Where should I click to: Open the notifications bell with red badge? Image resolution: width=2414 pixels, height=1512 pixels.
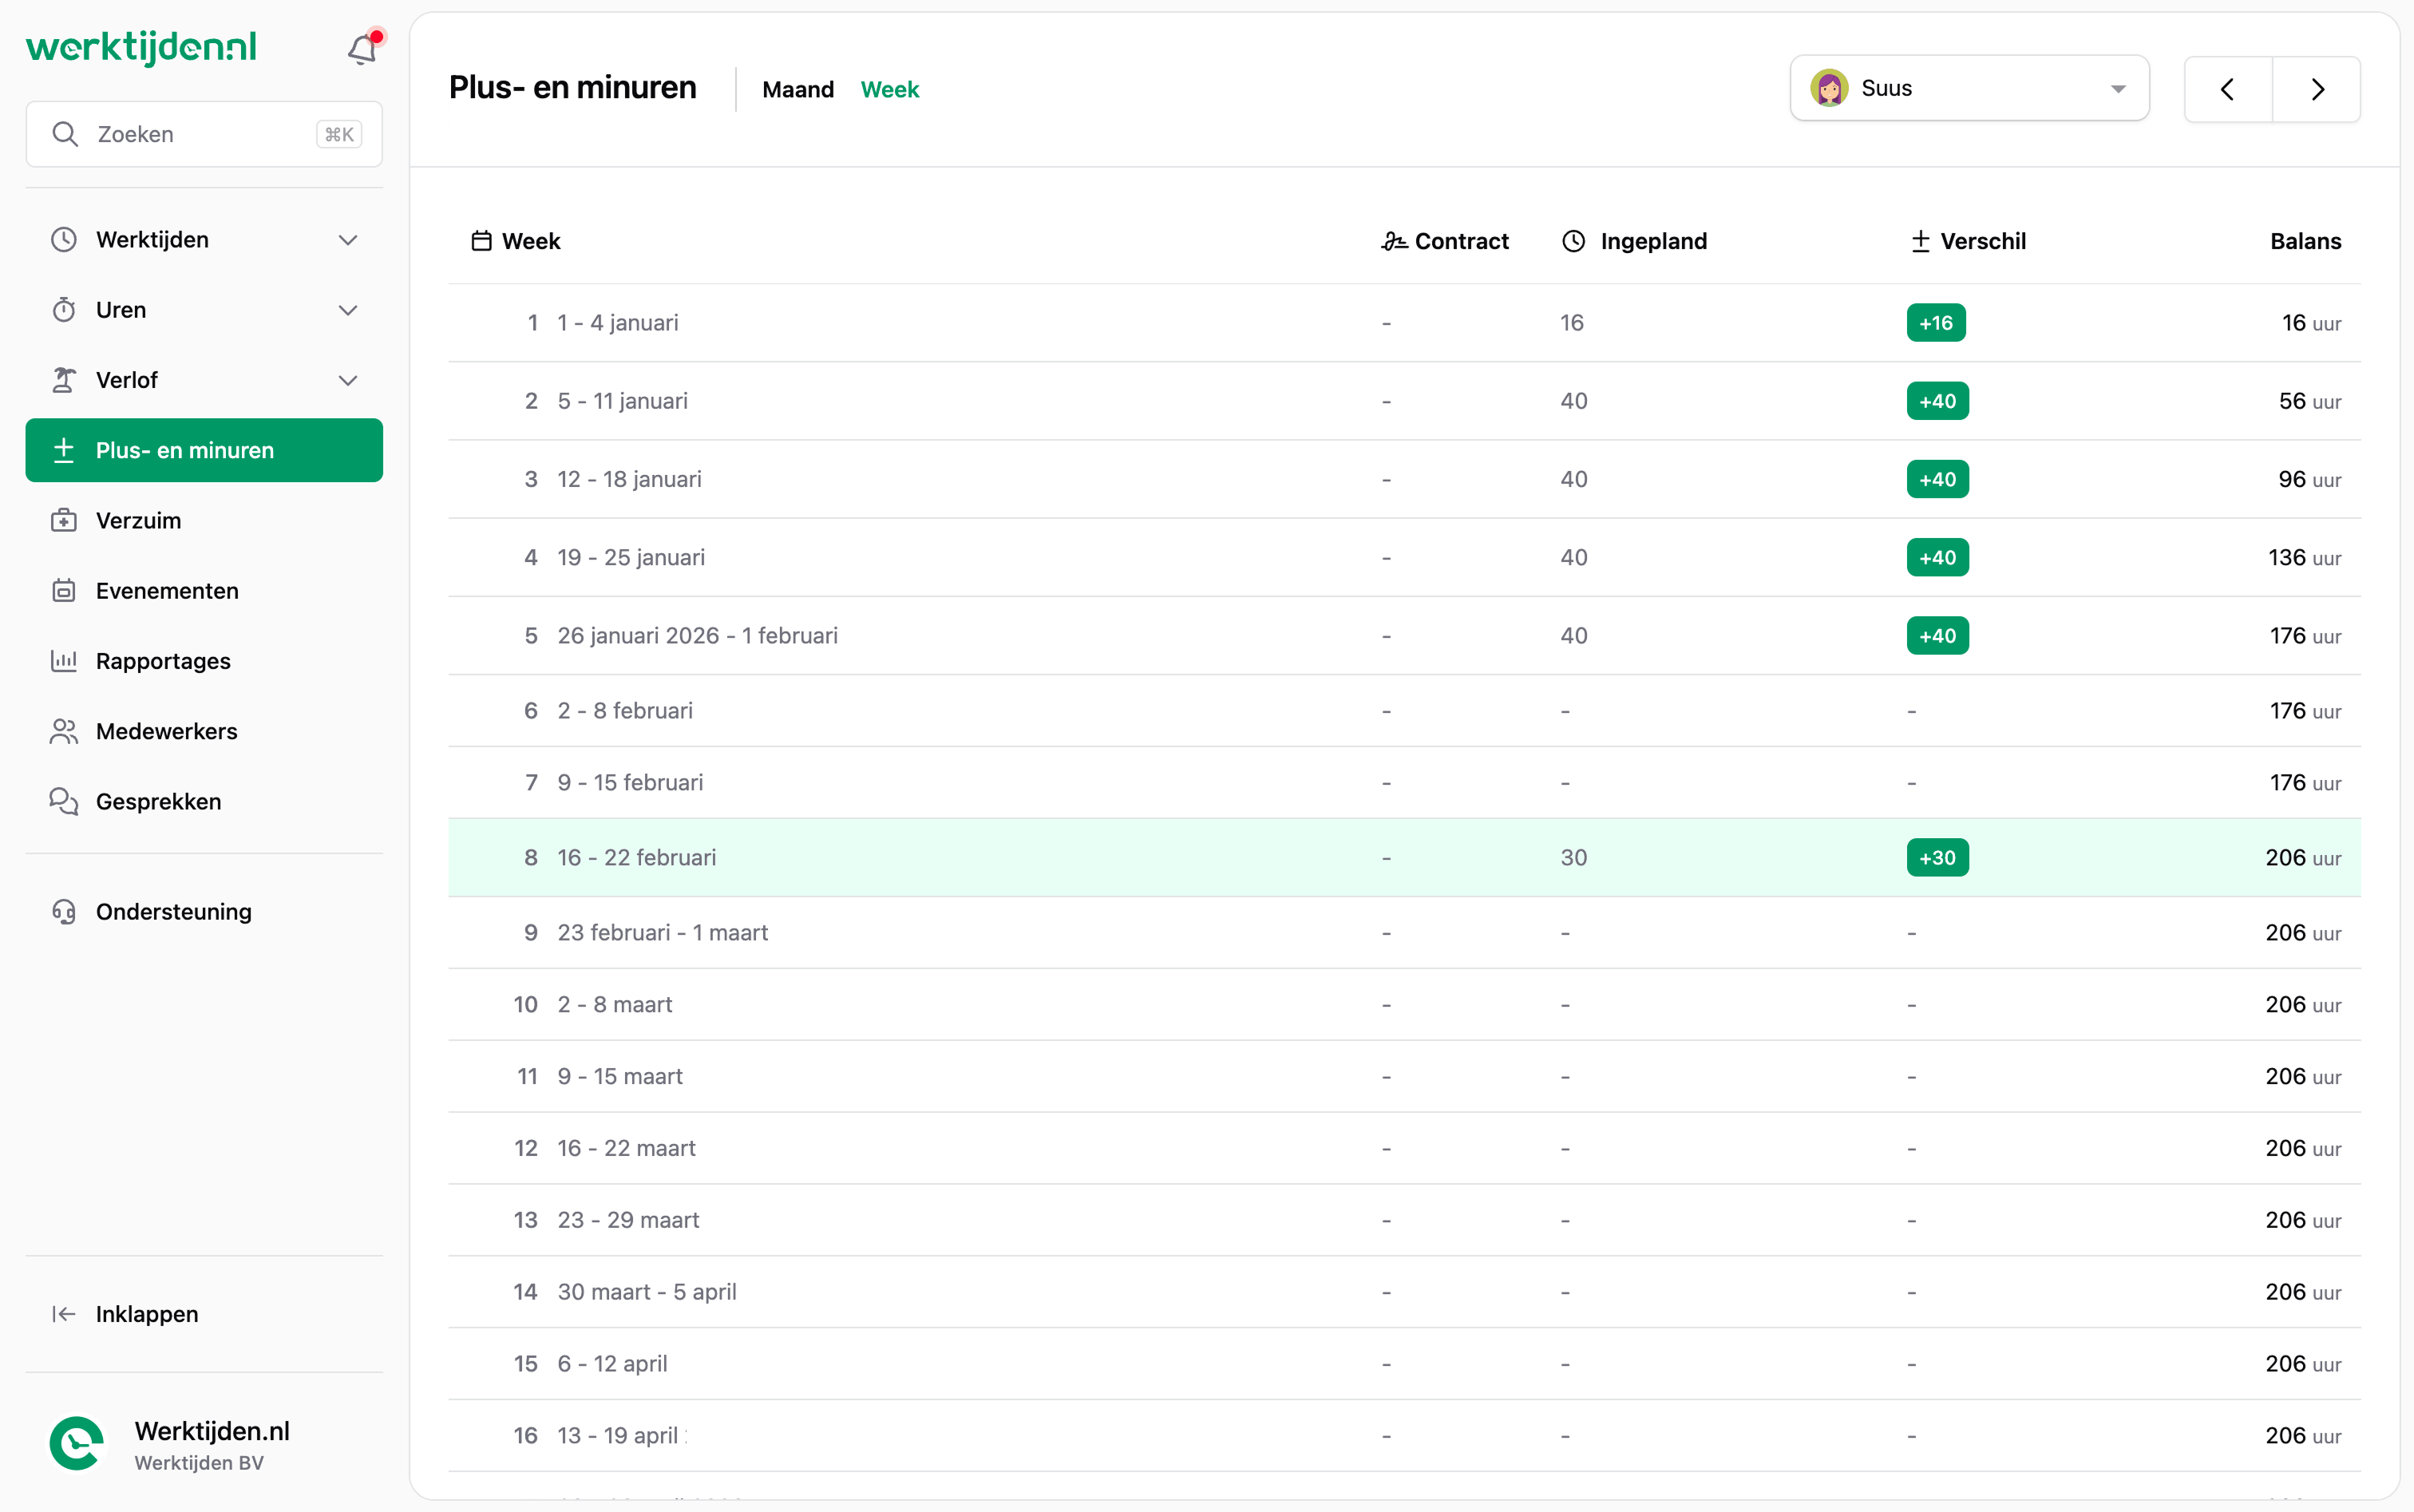pos(362,47)
